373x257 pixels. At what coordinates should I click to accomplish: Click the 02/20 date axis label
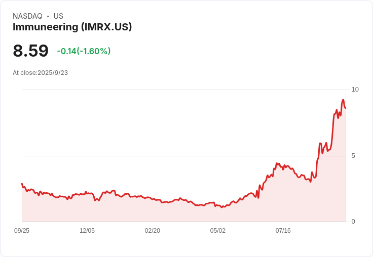point(152,231)
